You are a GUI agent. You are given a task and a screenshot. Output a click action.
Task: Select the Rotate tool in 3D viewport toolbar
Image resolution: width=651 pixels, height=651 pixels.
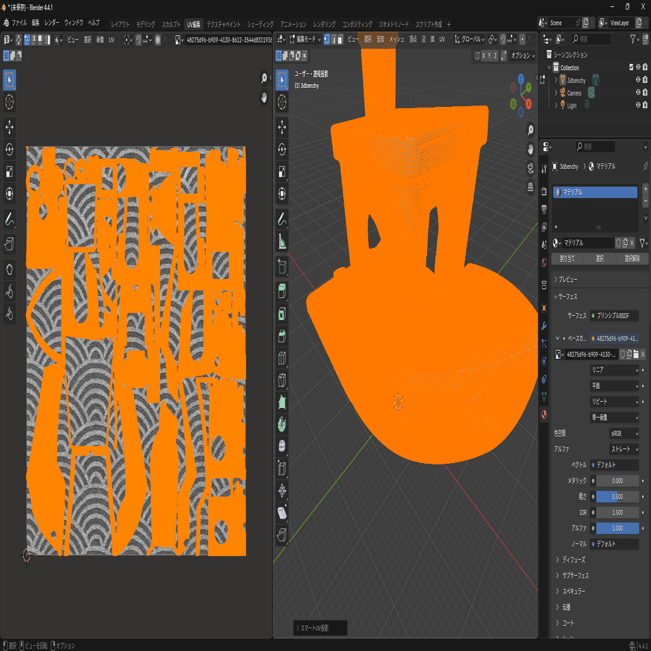(282, 149)
